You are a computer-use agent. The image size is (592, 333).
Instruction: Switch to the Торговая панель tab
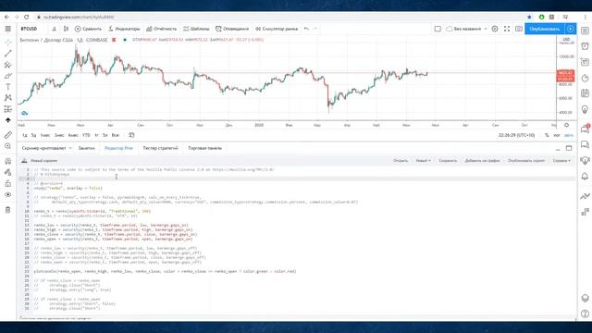[x=205, y=148]
